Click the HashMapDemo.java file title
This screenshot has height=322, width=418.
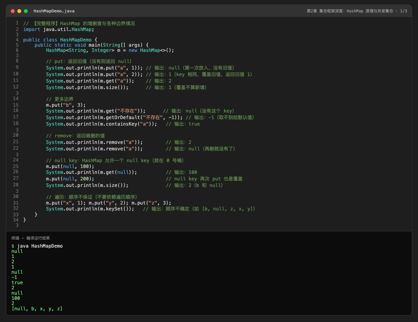click(x=54, y=11)
